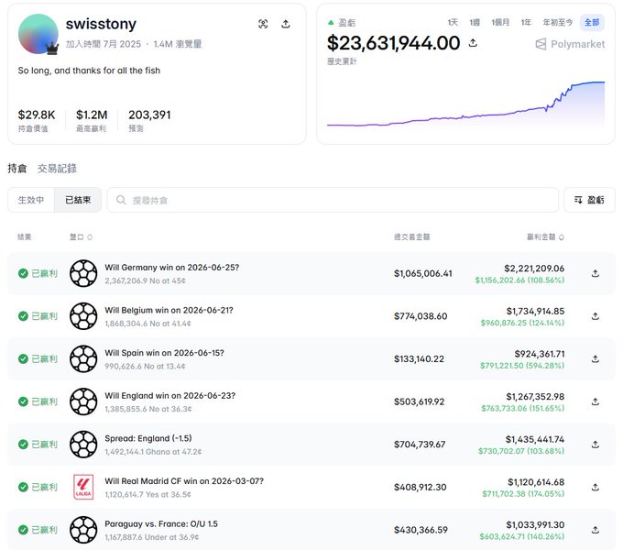Viewport: 623px width, 550px height.
Task: Toggle to 生效中 active positions
Action: coord(31,200)
